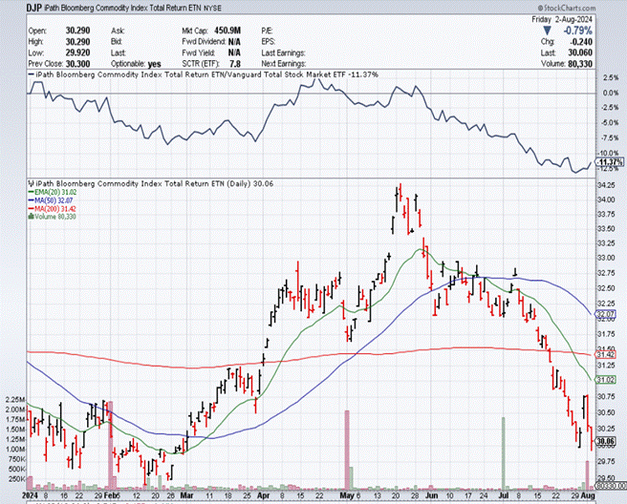Click the Open price value

click(x=78, y=31)
